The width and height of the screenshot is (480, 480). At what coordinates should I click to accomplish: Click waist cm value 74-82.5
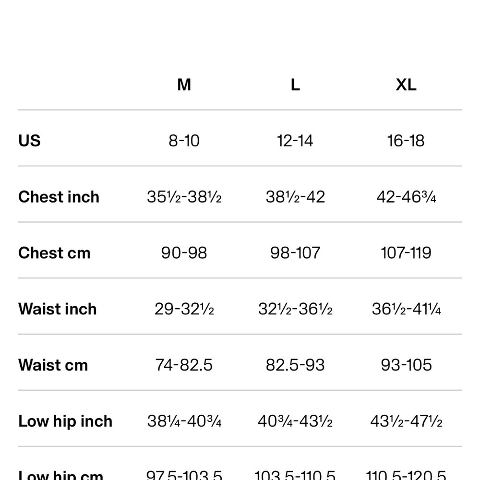coord(184,365)
